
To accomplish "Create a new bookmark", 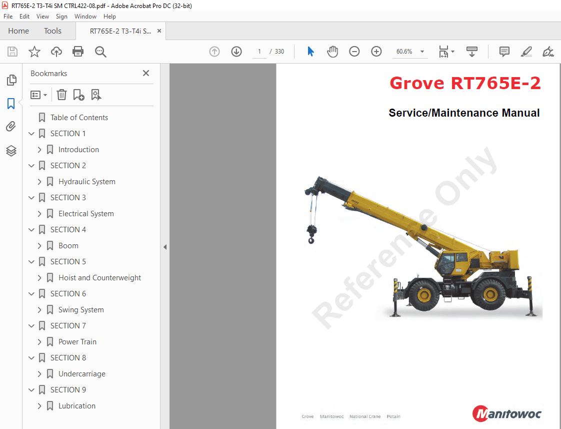I will (x=78, y=95).
